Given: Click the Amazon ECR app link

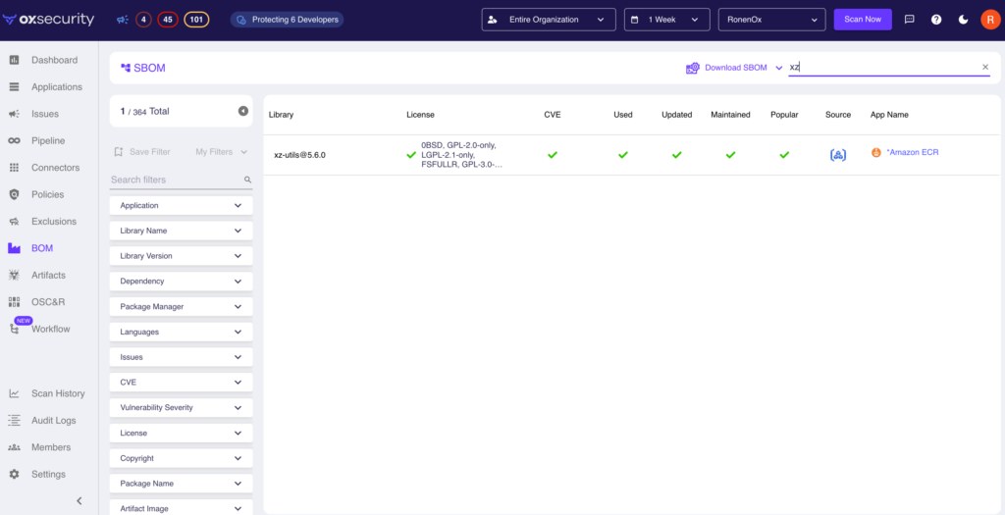Looking at the screenshot, I should (912, 152).
